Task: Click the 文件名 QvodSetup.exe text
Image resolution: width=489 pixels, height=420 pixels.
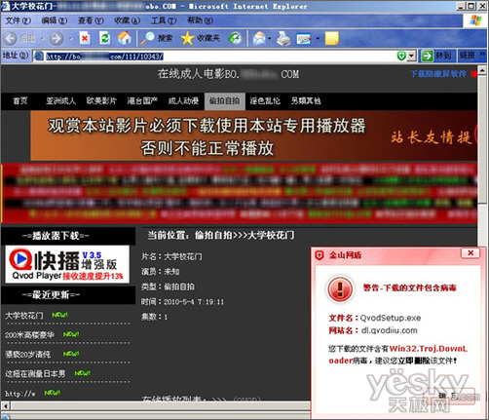Action: pyautogui.click(x=375, y=318)
